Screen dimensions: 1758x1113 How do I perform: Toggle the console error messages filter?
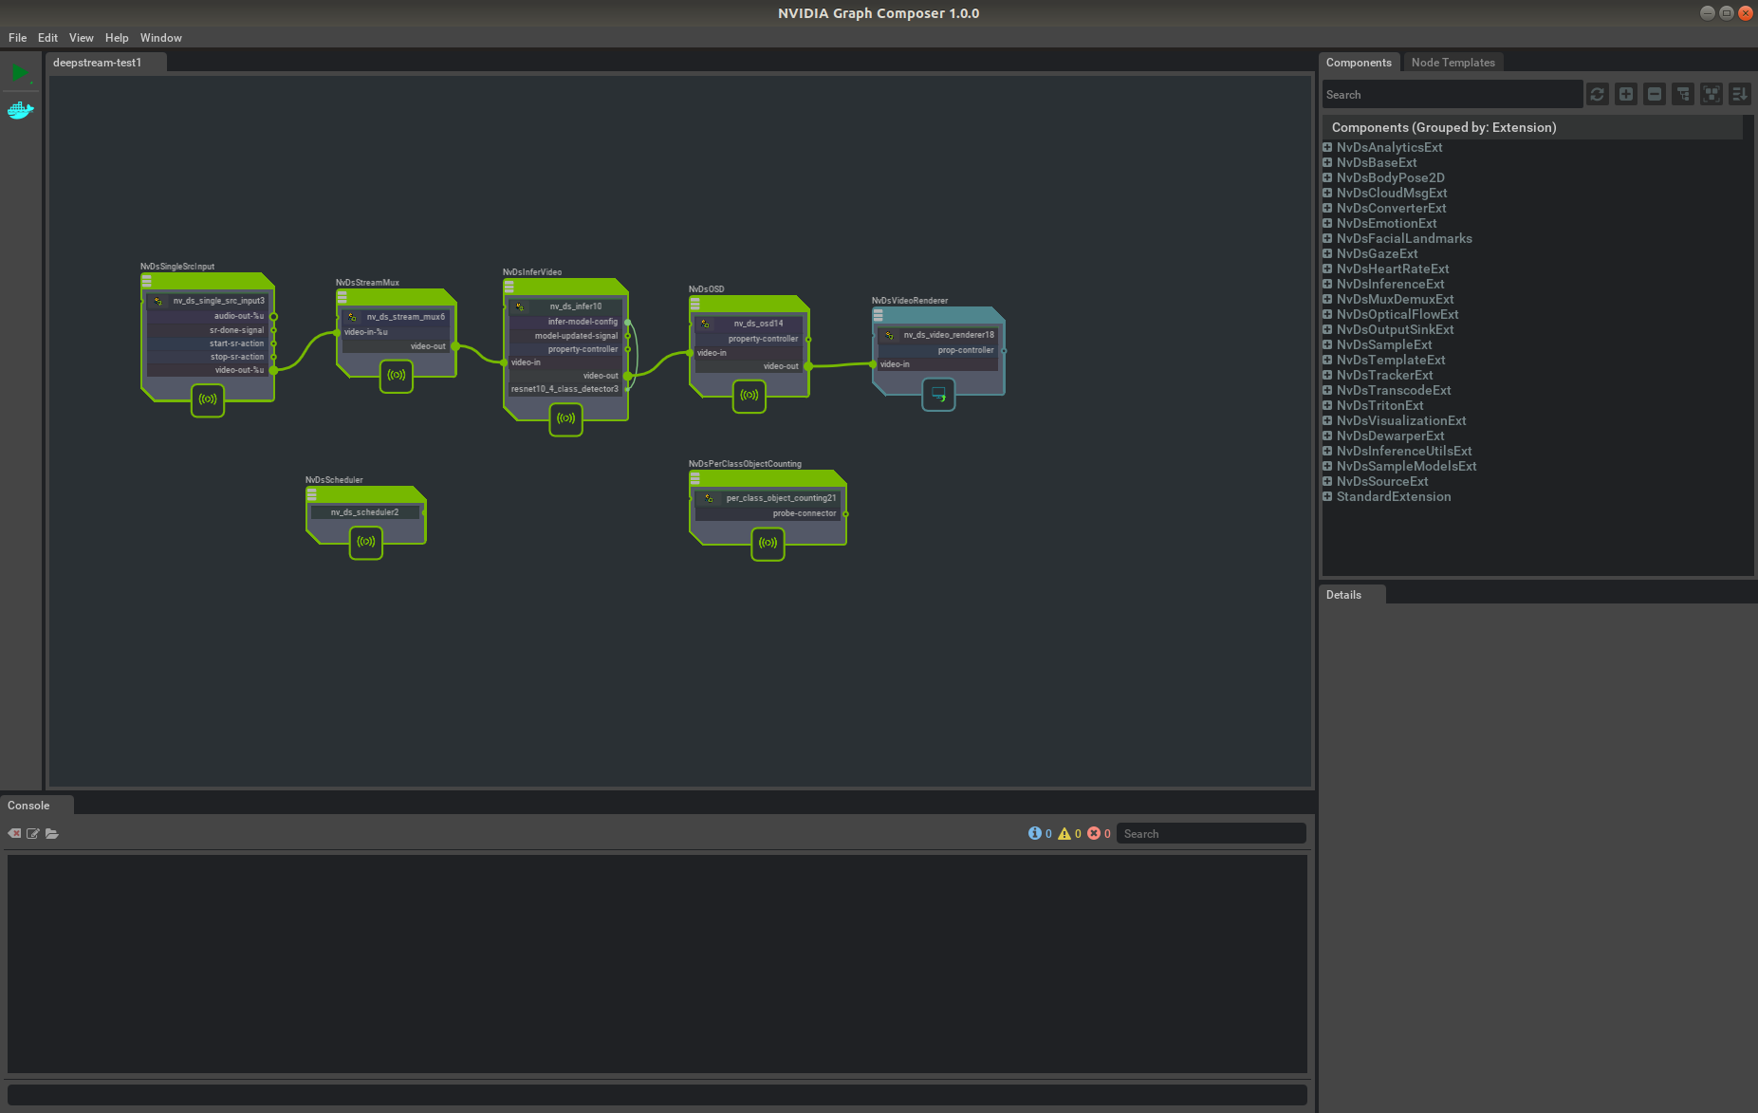coord(1094,833)
